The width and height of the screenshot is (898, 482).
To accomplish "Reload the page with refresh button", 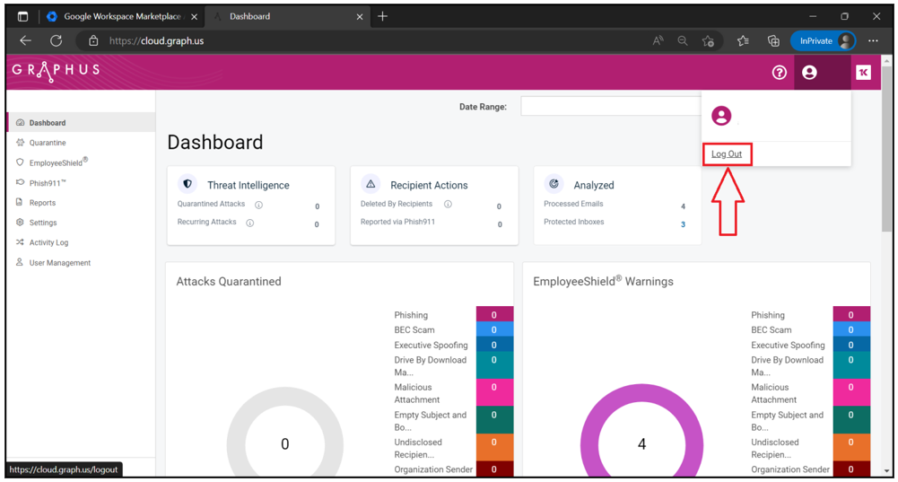I will point(57,40).
